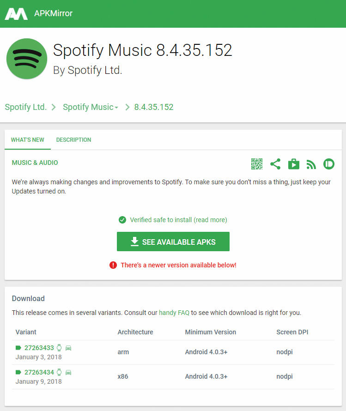Expand the Spotify Music breadcrumb dropdown
346x411 pixels.
click(x=116, y=108)
